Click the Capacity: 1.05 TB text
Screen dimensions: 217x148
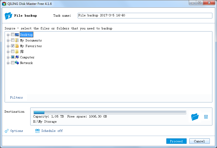[x=48, y=117]
